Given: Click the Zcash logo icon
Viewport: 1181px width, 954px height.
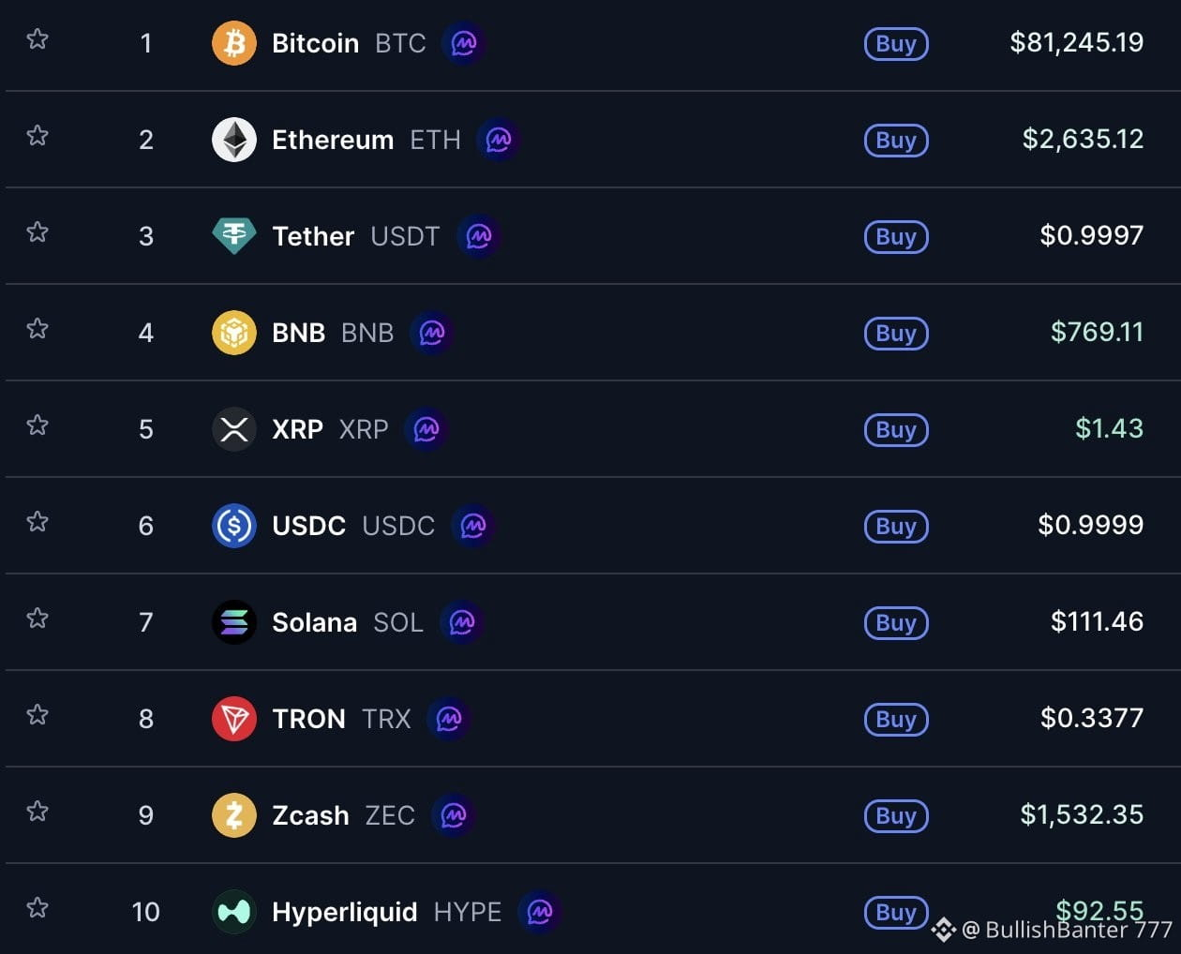Looking at the screenshot, I should 234,815.
